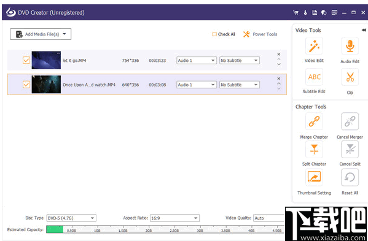The height and width of the screenshot is (241, 368).
Task: Click the Once Upon A...d watch.MP4 thumbnail
Action: pyautogui.click(x=46, y=84)
